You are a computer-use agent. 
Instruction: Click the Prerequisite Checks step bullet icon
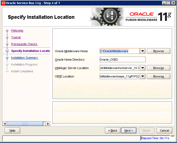pos(7,44)
